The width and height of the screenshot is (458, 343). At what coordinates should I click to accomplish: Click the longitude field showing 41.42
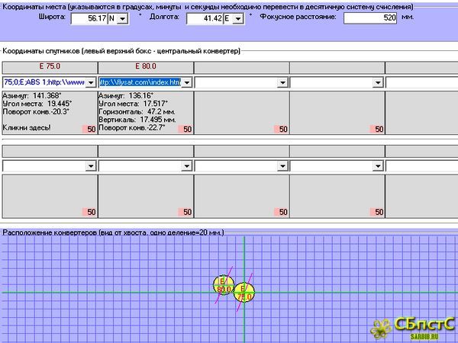pos(205,18)
